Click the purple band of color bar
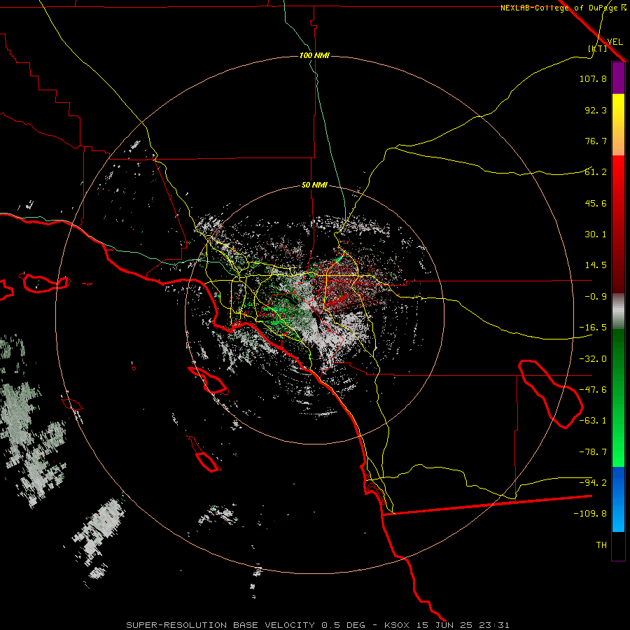 tap(618, 78)
